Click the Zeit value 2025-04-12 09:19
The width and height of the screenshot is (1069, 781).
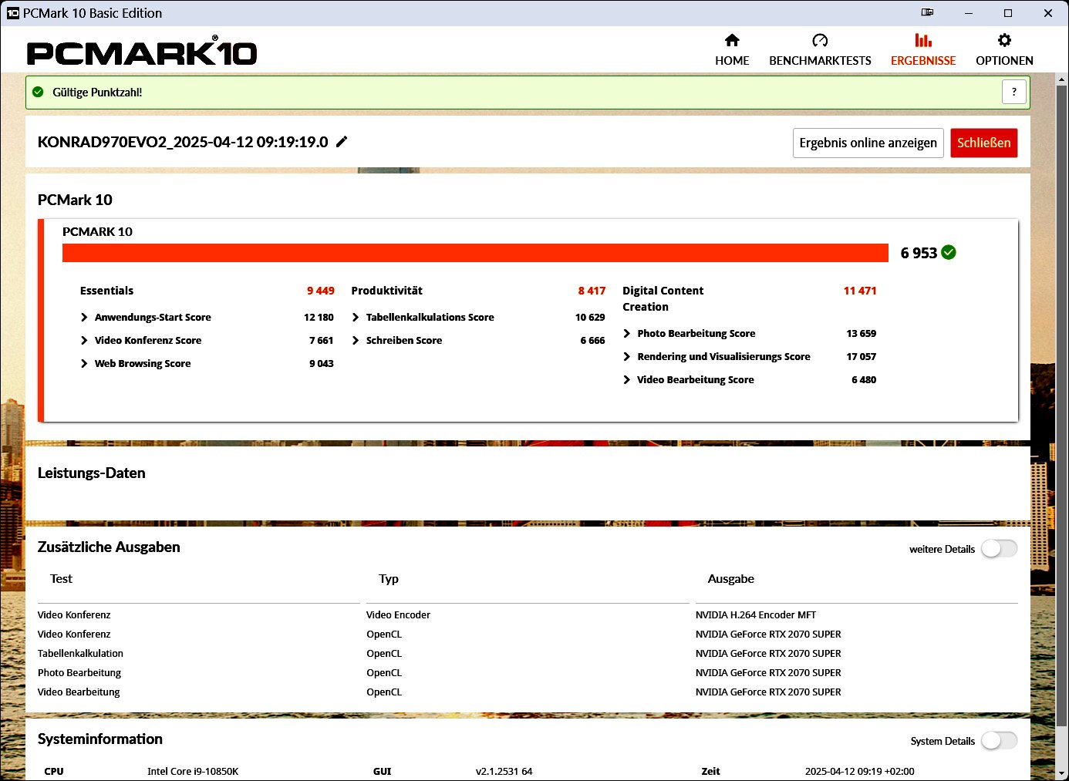[860, 771]
